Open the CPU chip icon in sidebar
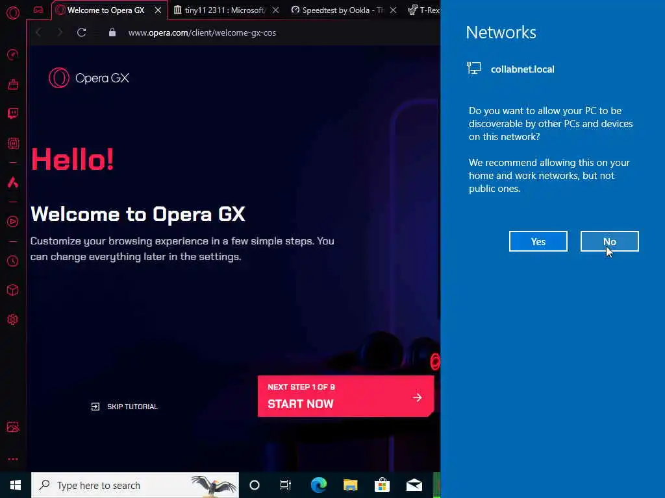665x498 pixels. [13, 143]
